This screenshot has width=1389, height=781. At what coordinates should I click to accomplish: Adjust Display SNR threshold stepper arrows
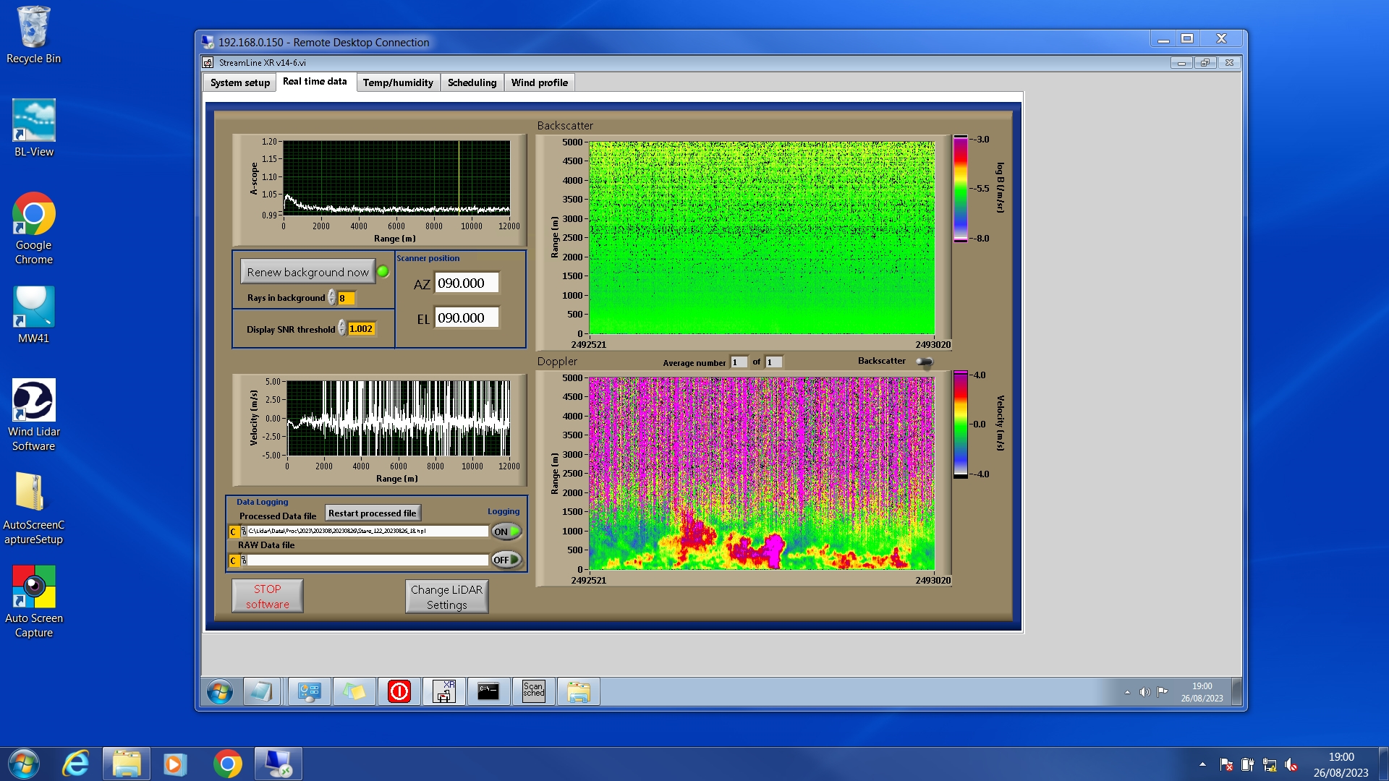(x=341, y=328)
